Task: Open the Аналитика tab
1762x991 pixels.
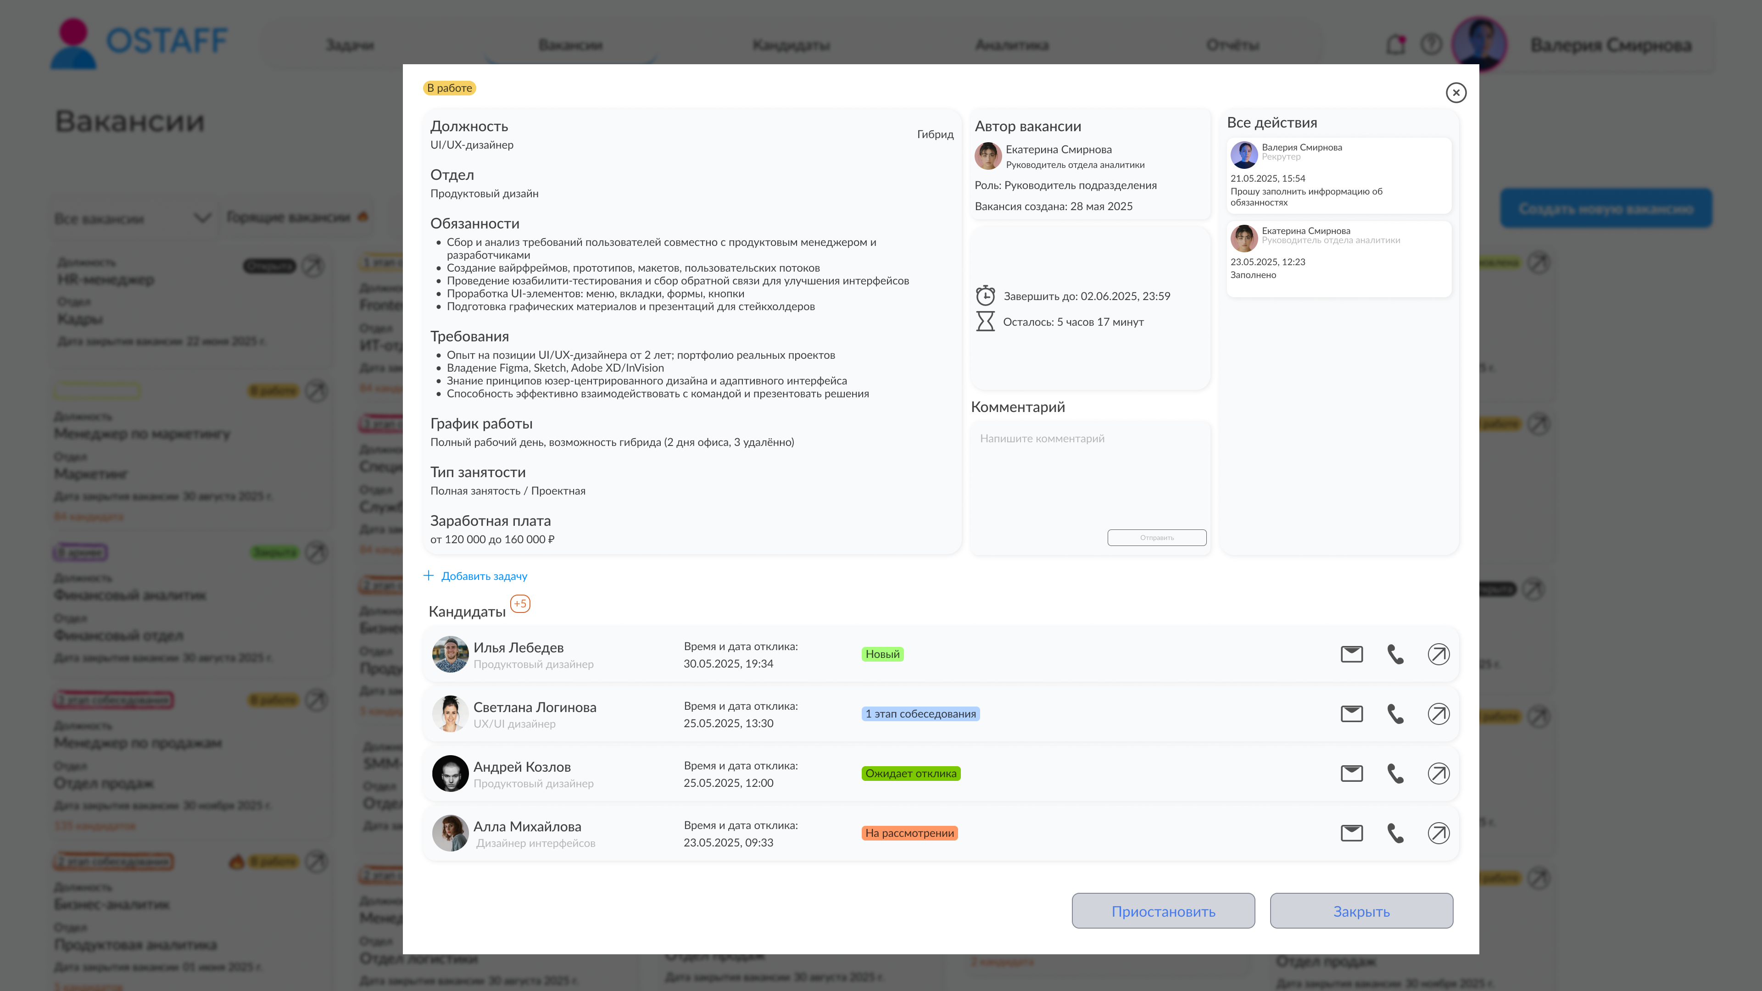Action: 1012,45
